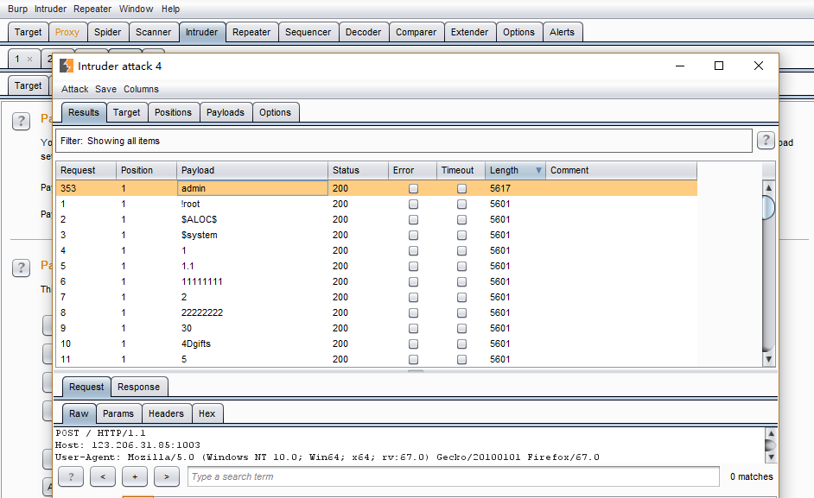The image size is (814, 498).
Task: Open the Attack menu
Action: point(75,89)
